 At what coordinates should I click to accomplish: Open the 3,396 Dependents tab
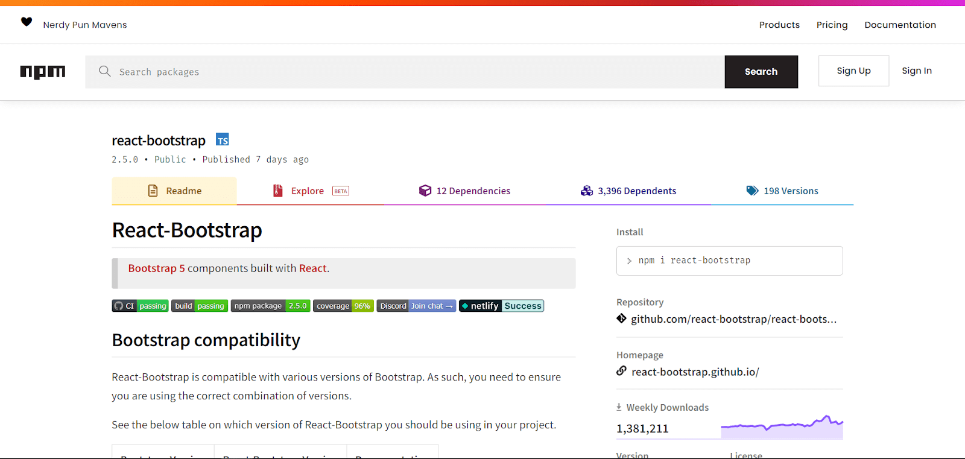[628, 191]
